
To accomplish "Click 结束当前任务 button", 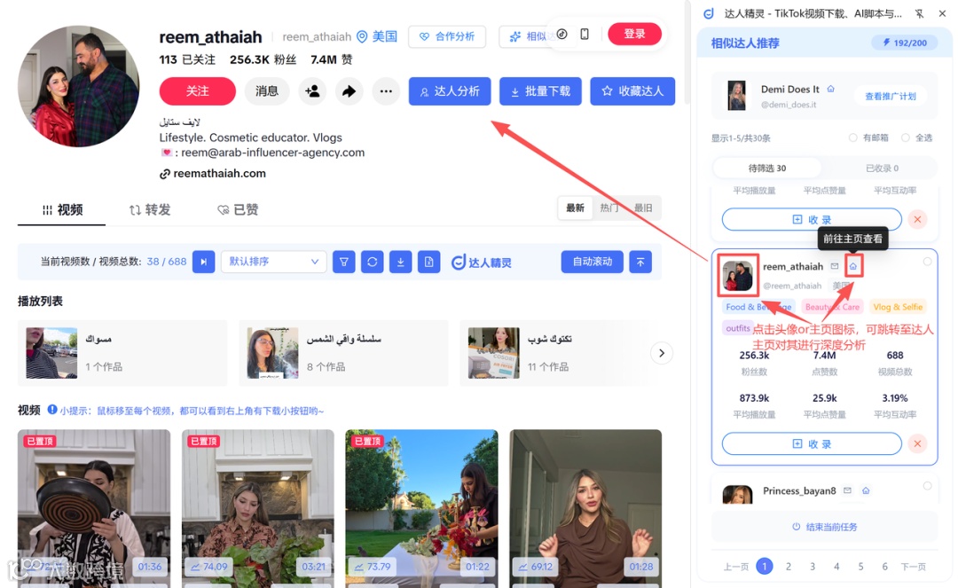I will pos(824,526).
